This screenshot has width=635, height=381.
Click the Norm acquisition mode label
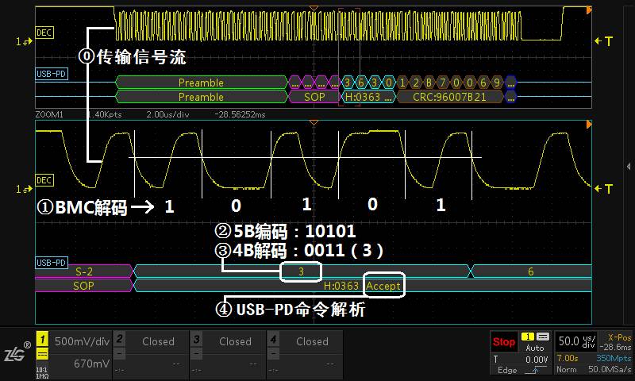click(x=565, y=369)
